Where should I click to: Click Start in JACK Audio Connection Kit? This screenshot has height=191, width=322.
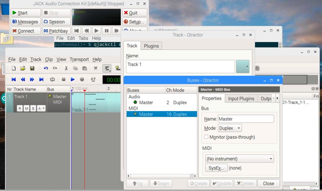[26, 13]
